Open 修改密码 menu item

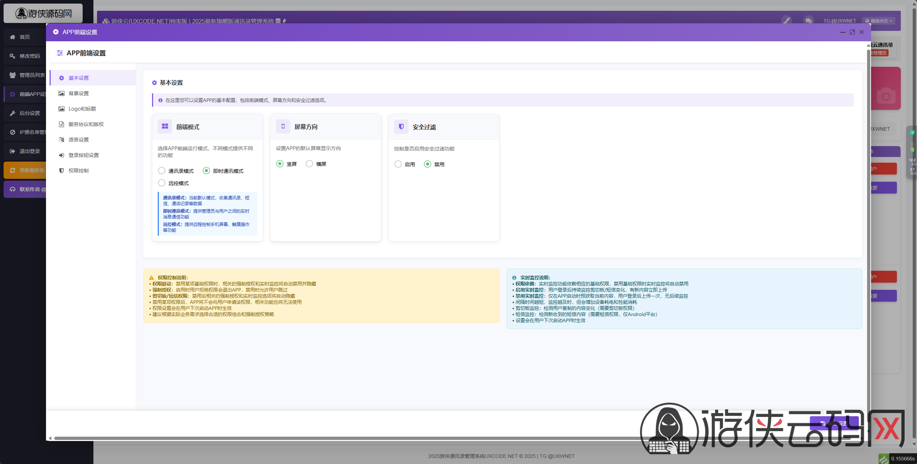(x=29, y=56)
